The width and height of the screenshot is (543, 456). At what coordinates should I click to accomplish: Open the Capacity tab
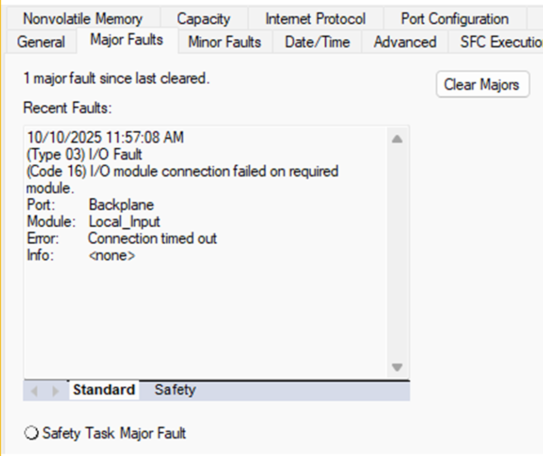click(x=203, y=19)
